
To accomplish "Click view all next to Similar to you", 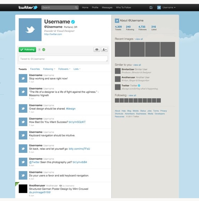I will (x=137, y=65).
